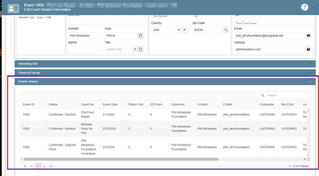Click the Dear field containing Phil M
The image size is (319, 176).
point(121,36)
